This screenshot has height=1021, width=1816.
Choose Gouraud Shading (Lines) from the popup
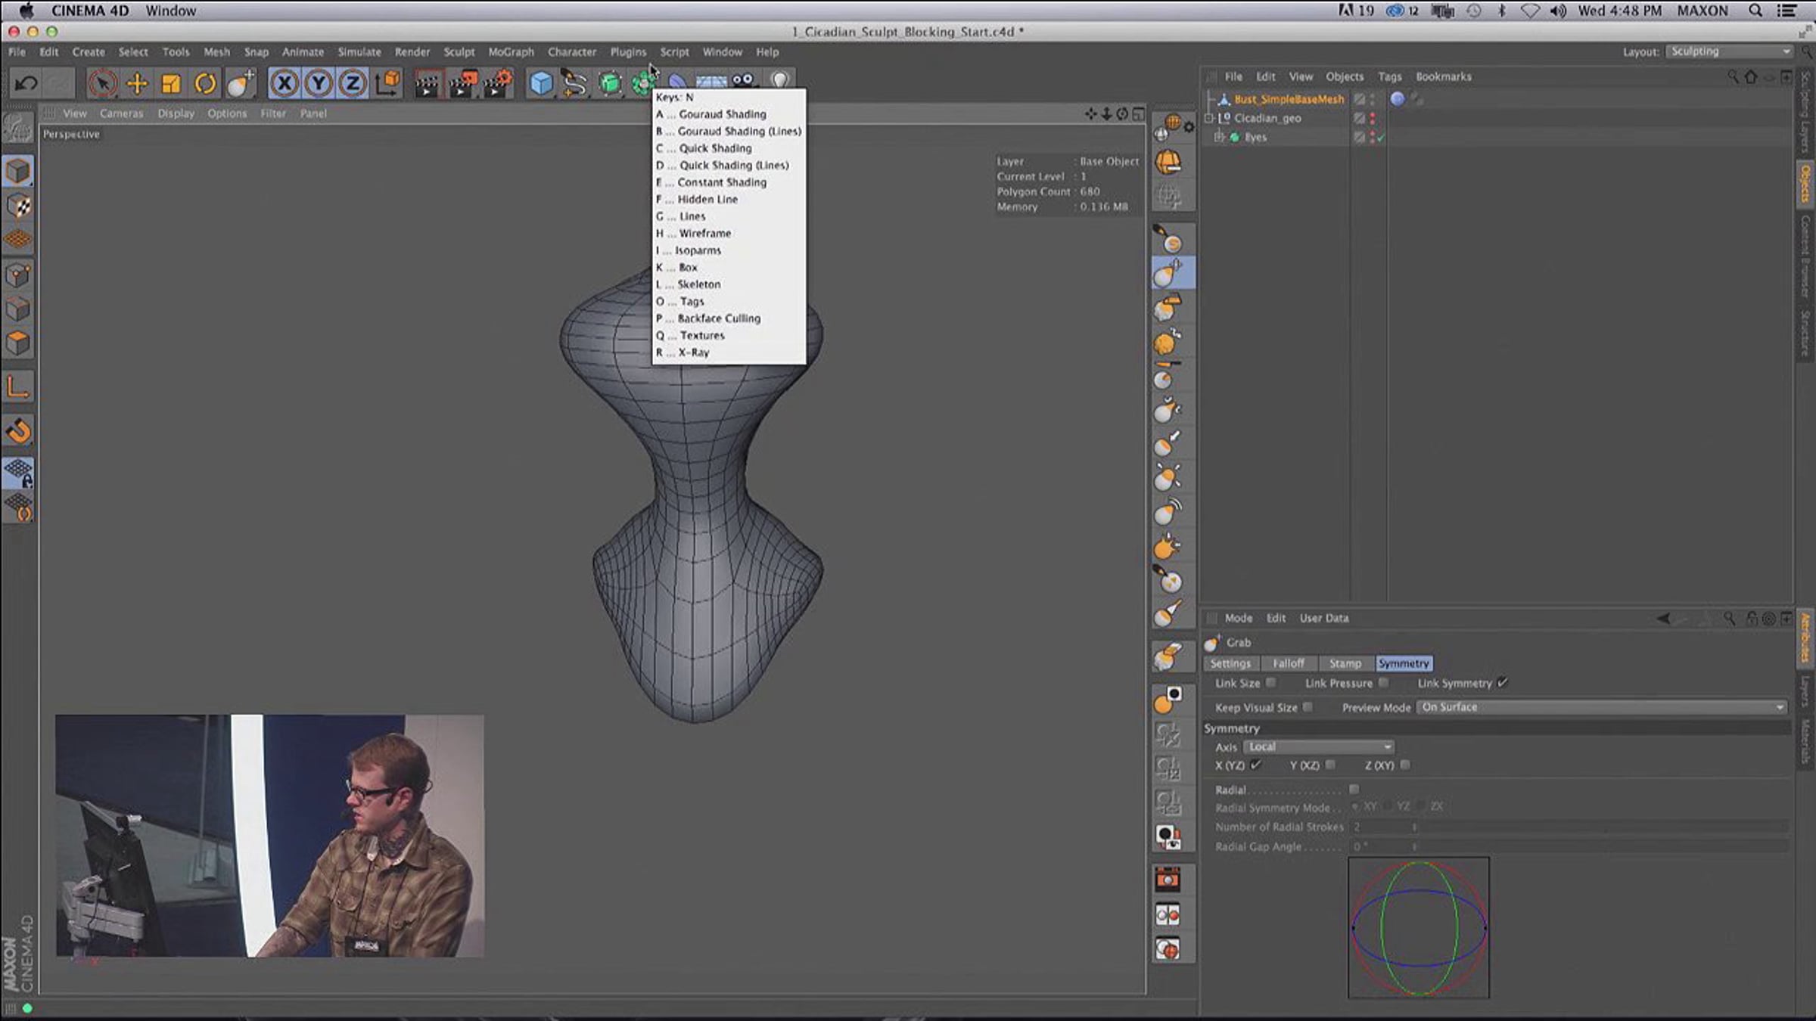click(729, 131)
